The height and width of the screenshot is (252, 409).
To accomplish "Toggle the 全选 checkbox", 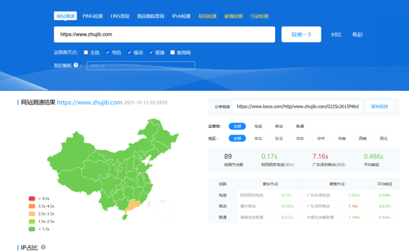I will pos(86,52).
